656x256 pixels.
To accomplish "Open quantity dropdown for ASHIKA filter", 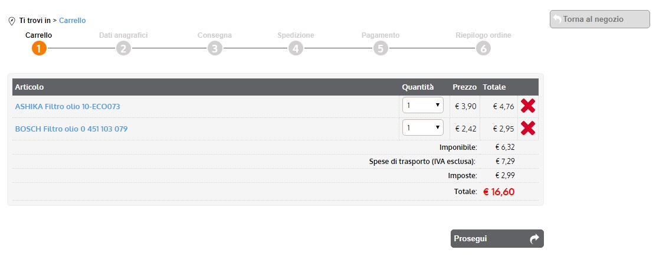I will tap(422, 106).
